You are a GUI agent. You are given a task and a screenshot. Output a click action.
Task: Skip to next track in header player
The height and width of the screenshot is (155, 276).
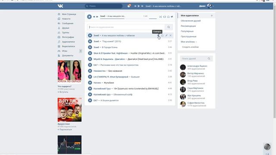point(142,6)
